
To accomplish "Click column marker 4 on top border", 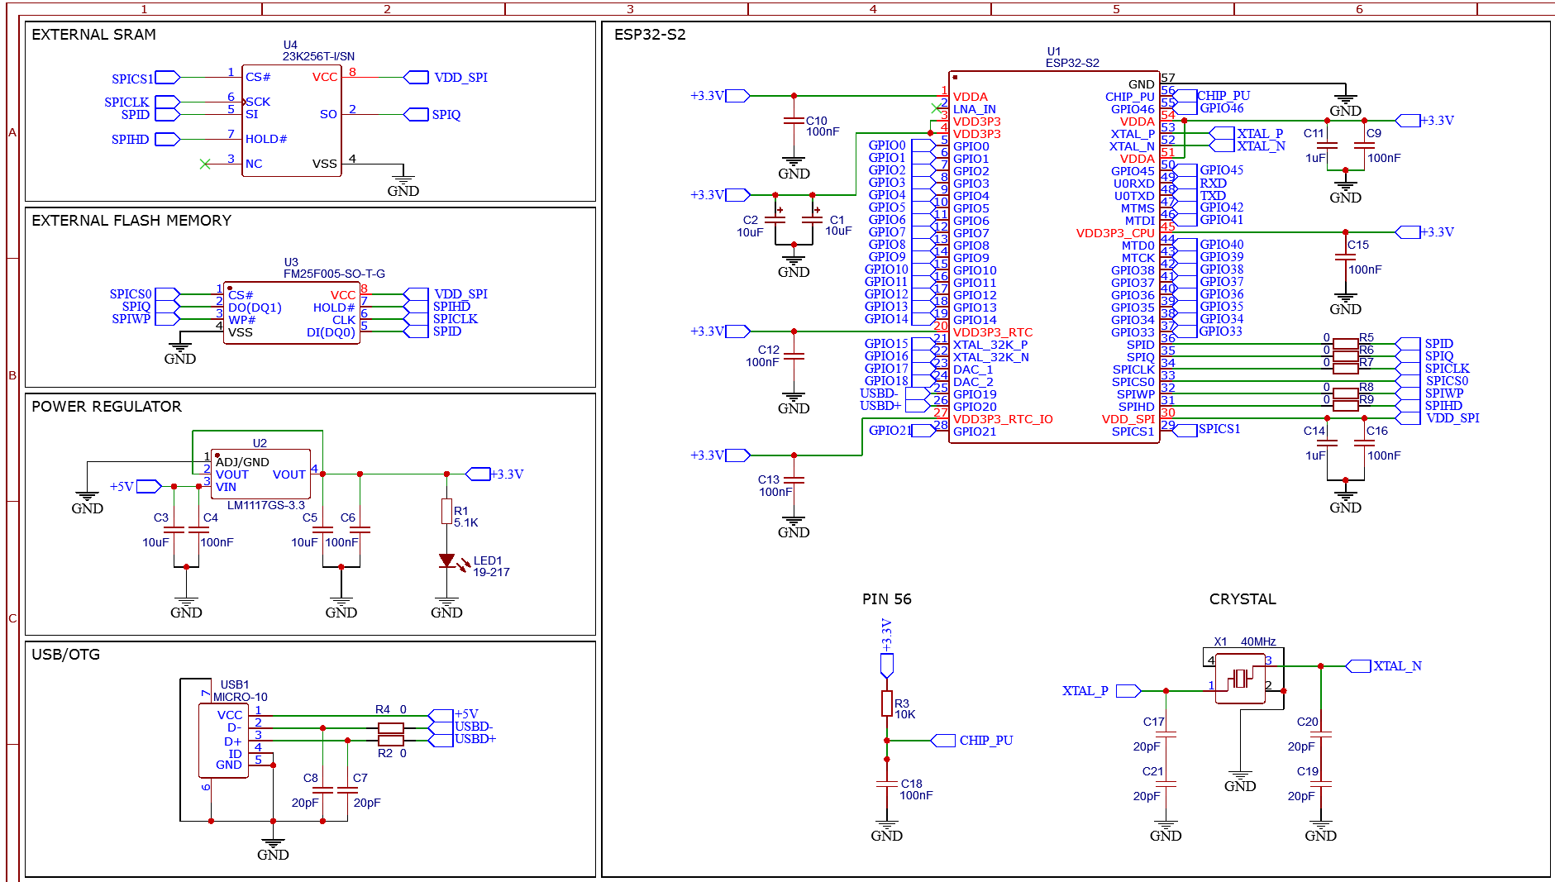I will [x=873, y=9].
